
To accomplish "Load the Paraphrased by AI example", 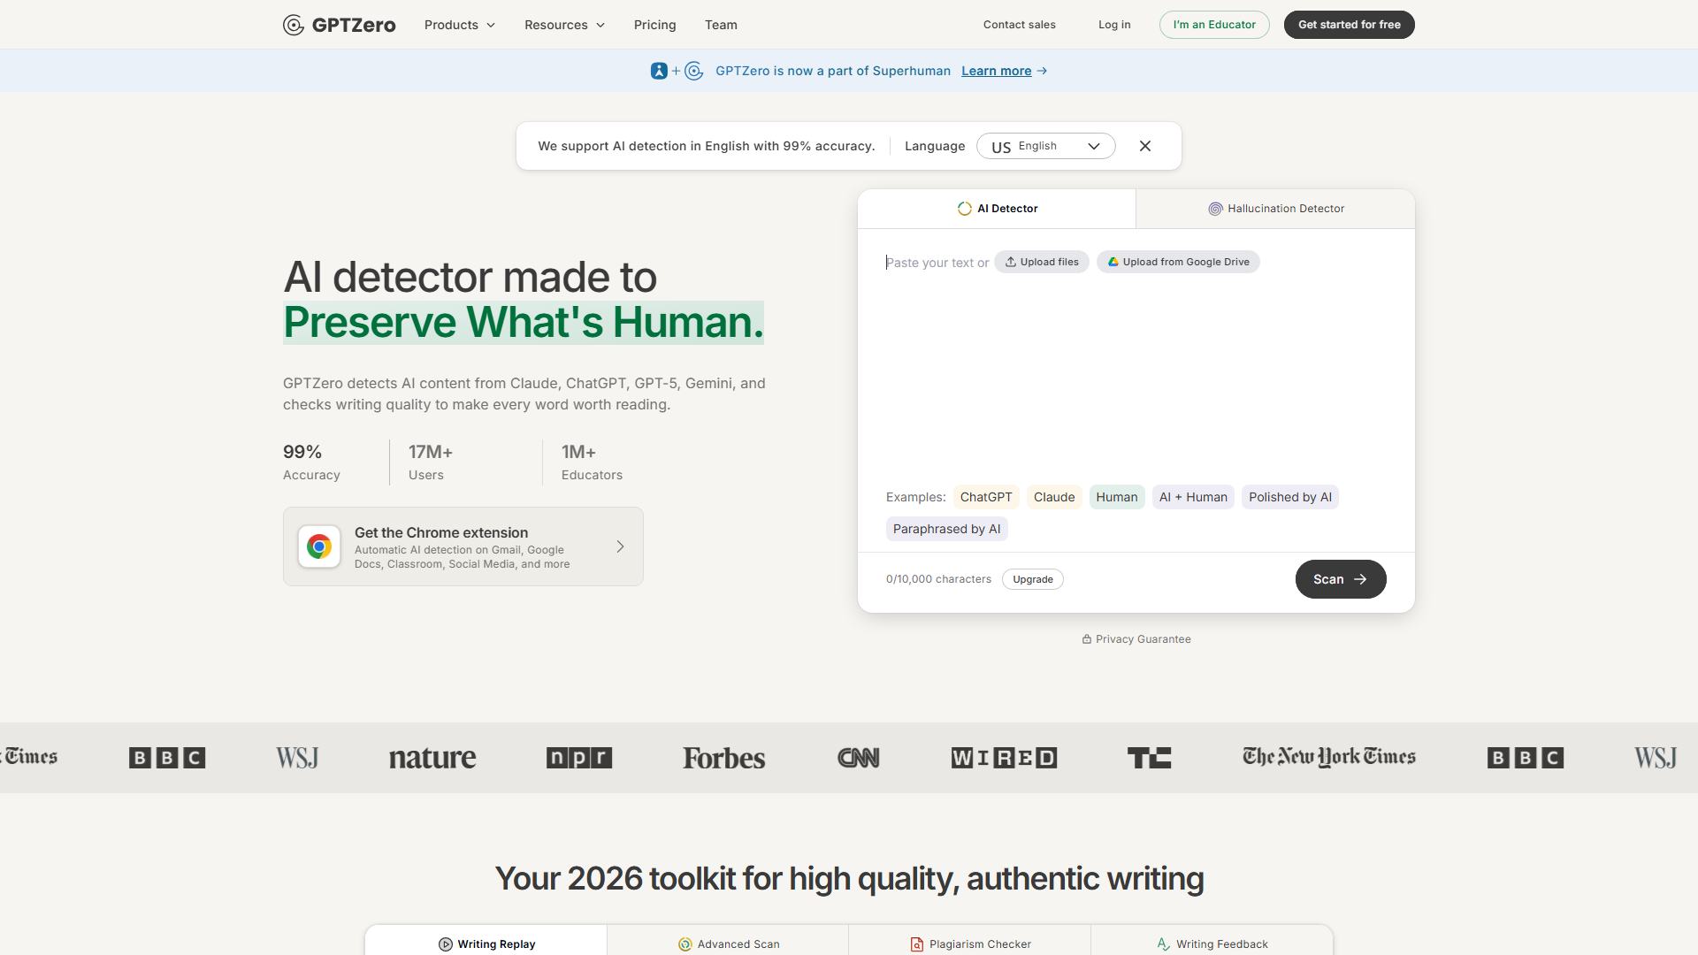I will point(947,529).
